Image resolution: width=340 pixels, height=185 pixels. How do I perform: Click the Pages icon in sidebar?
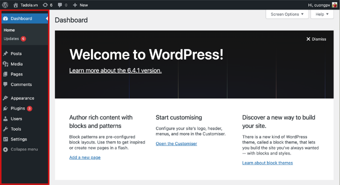5,74
